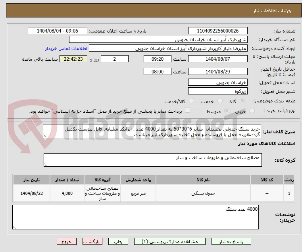Click the گروه کالا table column header
Image resolution: width=302 pixels, height=252 pixels.
pyautogui.click(x=102, y=180)
